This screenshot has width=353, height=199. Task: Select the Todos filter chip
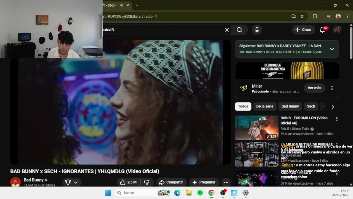[x=243, y=106]
